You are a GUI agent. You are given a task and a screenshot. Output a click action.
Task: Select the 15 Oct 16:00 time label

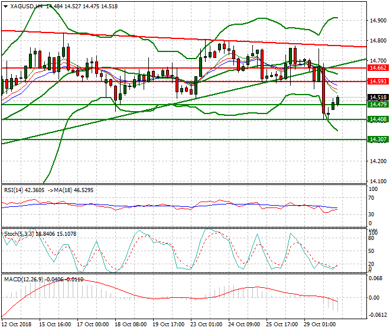pos(55,324)
